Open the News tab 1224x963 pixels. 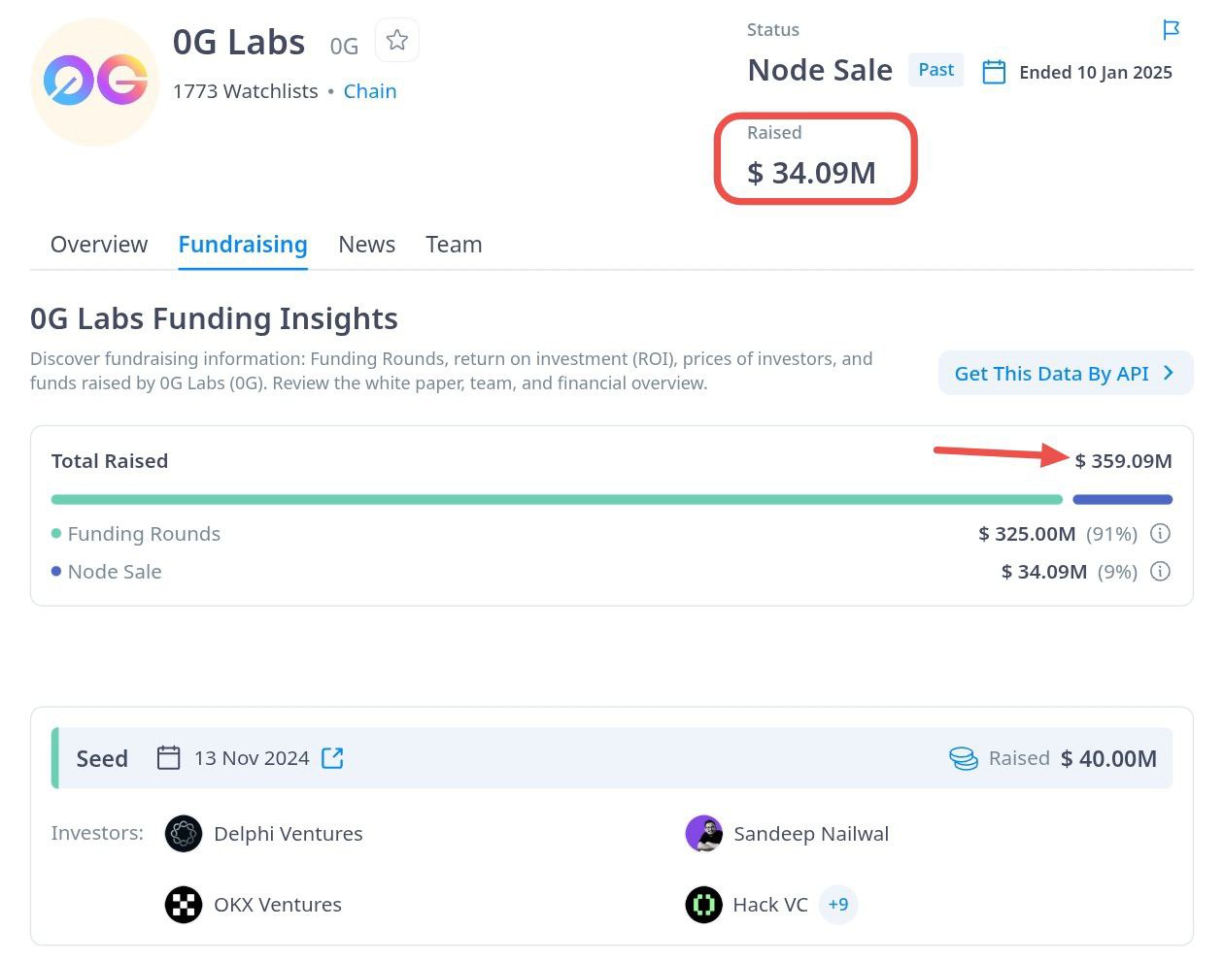click(366, 245)
